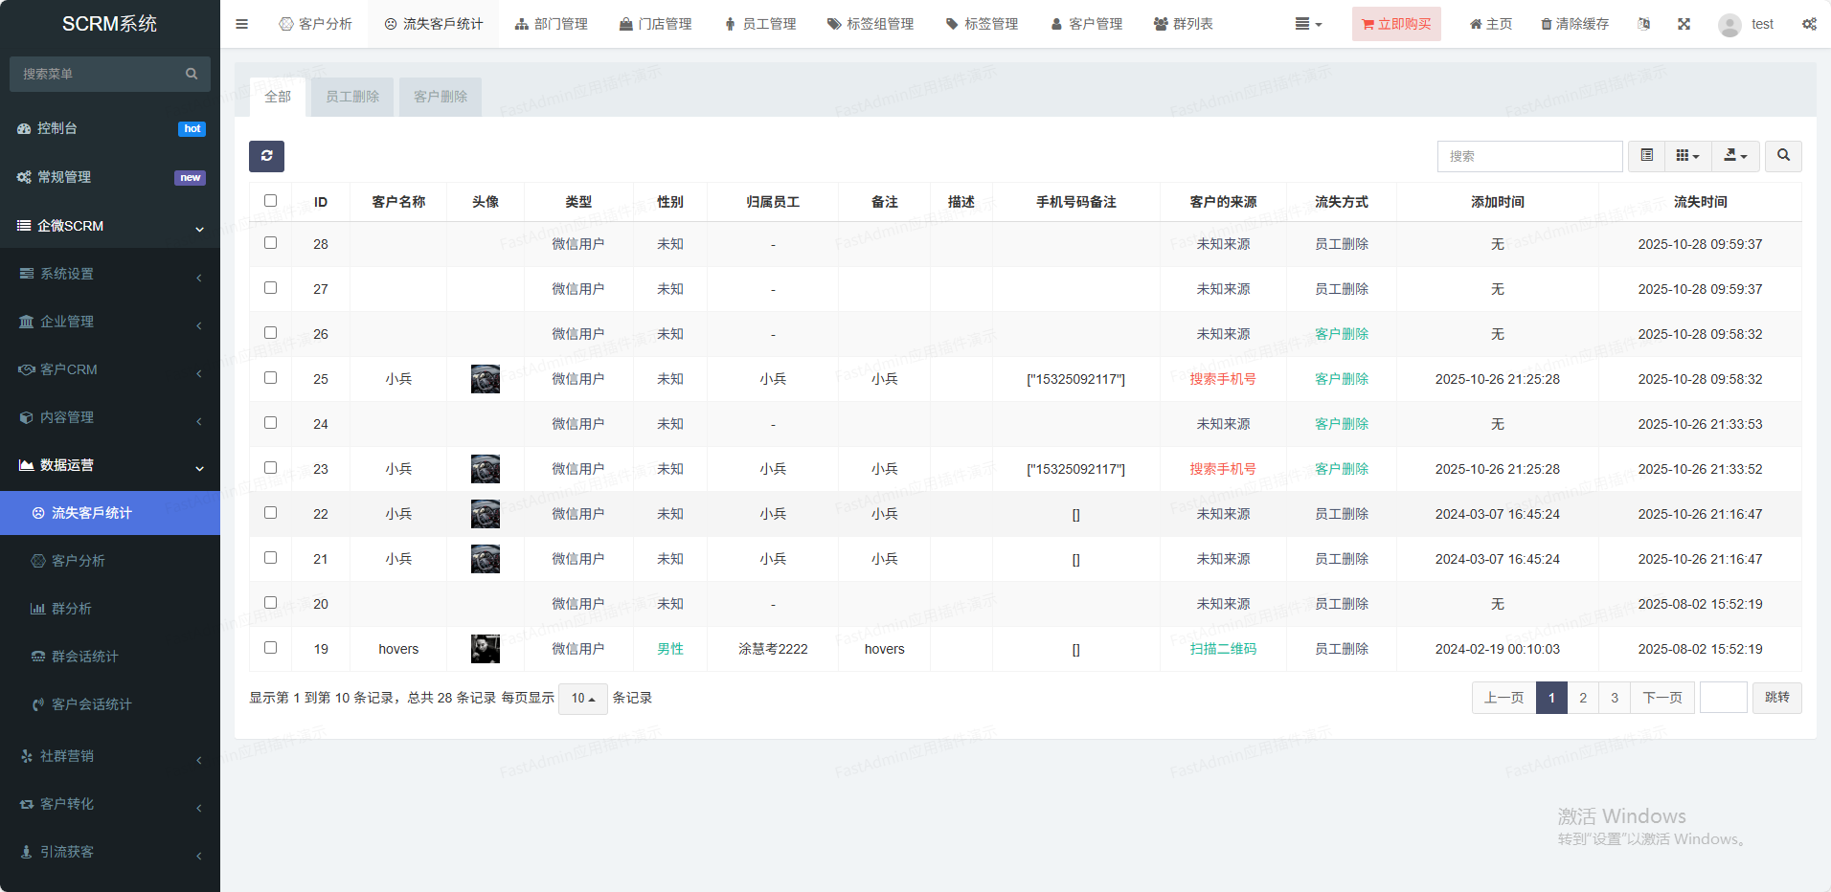Open the 客户管理 top navigation tab

1086,24
